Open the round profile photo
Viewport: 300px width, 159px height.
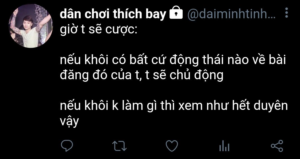pyautogui.click(x=31, y=26)
